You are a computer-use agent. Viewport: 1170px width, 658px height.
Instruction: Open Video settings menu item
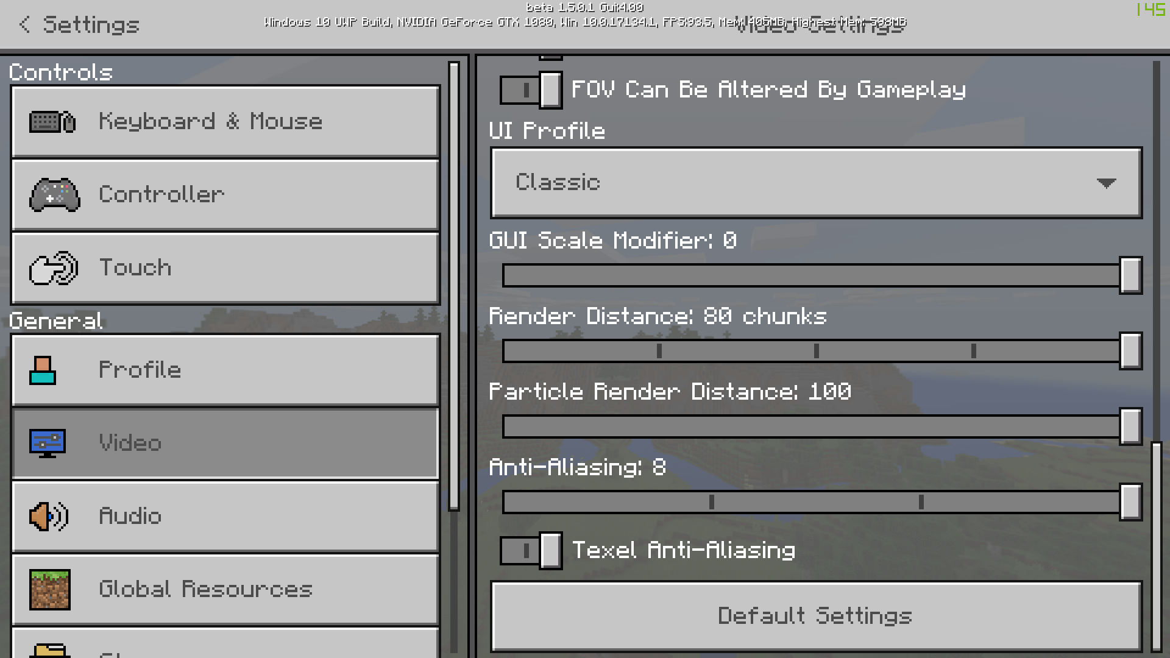click(x=224, y=442)
